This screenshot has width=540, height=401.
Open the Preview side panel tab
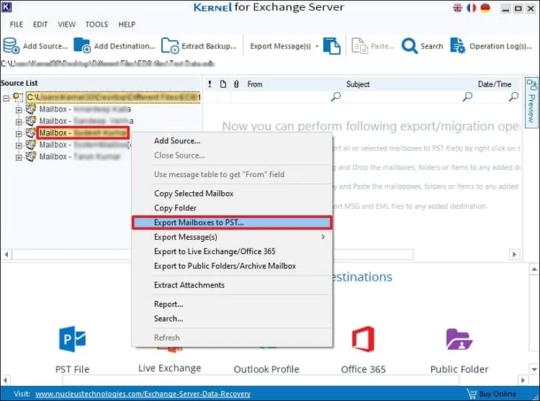[x=531, y=102]
